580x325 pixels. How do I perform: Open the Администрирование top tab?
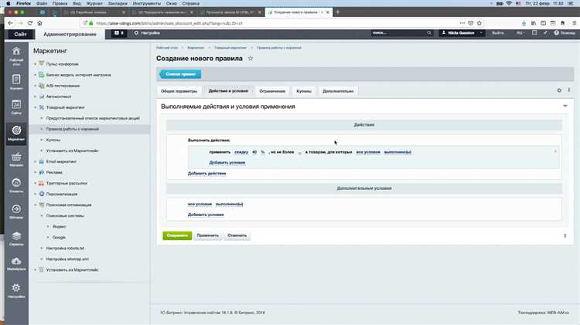click(70, 34)
